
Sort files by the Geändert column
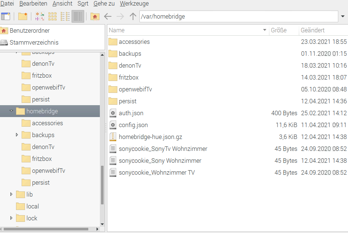point(312,30)
